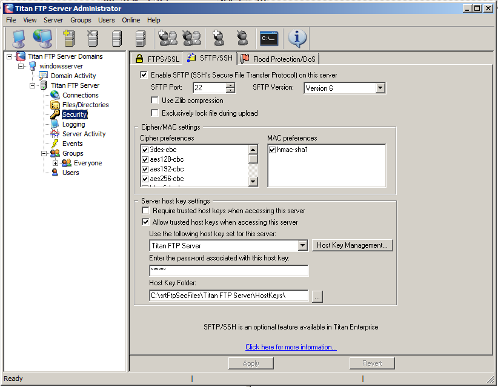Uncheck the aes192-cbc cipher
Image resolution: width=498 pixels, height=387 pixels.
click(x=145, y=169)
